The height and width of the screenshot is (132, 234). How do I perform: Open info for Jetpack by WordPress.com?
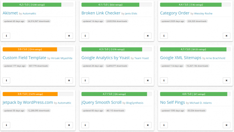click(6, 125)
